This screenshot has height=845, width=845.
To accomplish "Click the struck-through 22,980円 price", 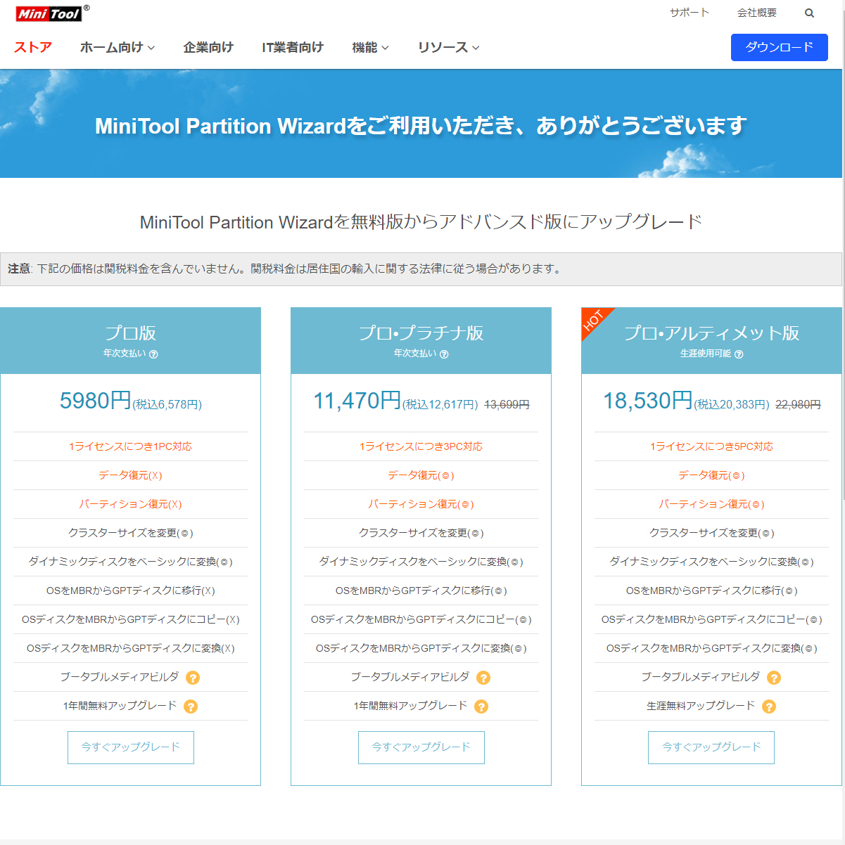I will 798,405.
